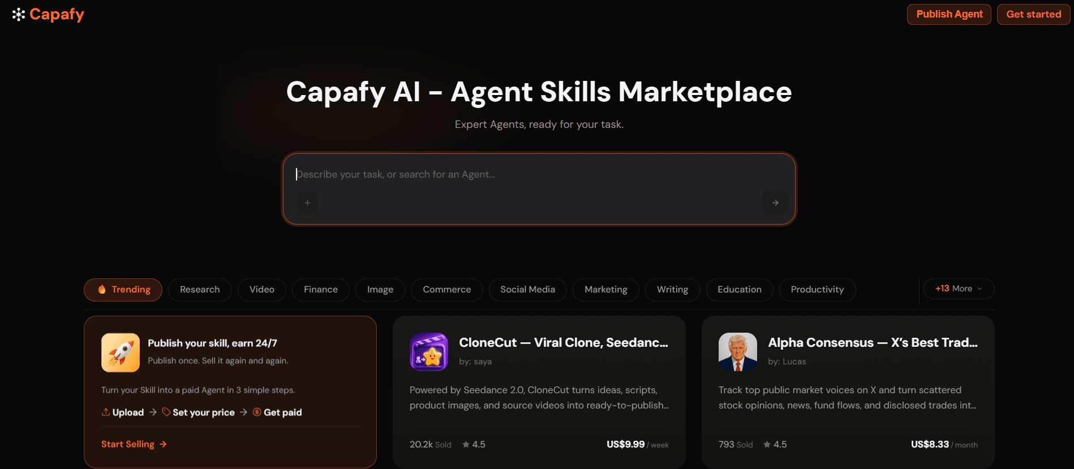This screenshot has width=1074, height=469.
Task: Select the Finance category tab
Action: [321, 290]
